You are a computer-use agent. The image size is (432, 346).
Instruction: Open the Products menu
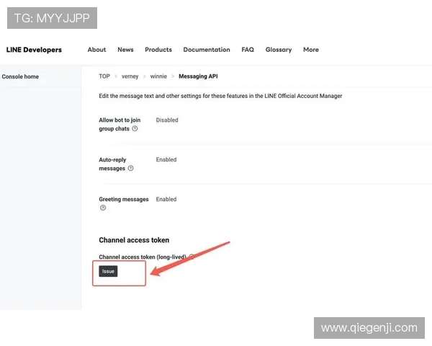click(158, 50)
